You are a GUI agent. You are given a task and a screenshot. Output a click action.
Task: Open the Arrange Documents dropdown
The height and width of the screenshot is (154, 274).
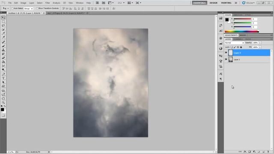coord(130,3)
